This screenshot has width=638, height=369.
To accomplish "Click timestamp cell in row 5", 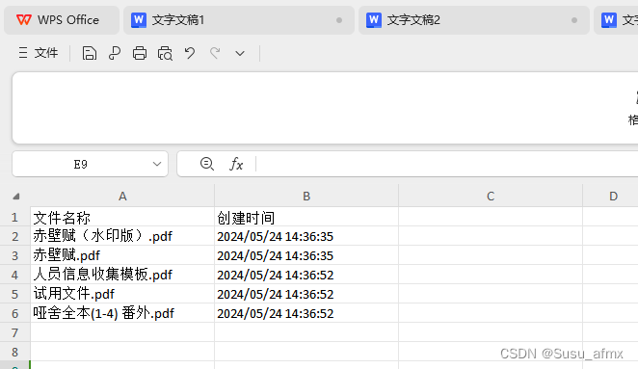I will tap(306, 294).
